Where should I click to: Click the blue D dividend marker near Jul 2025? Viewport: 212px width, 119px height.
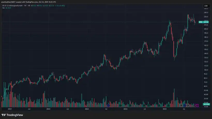point(185,105)
